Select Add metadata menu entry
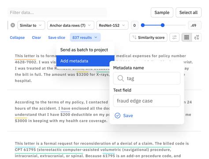 [85, 61]
